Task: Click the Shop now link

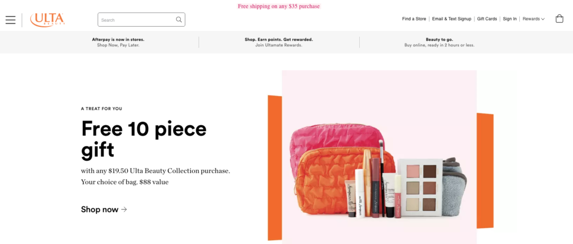Action: point(104,209)
